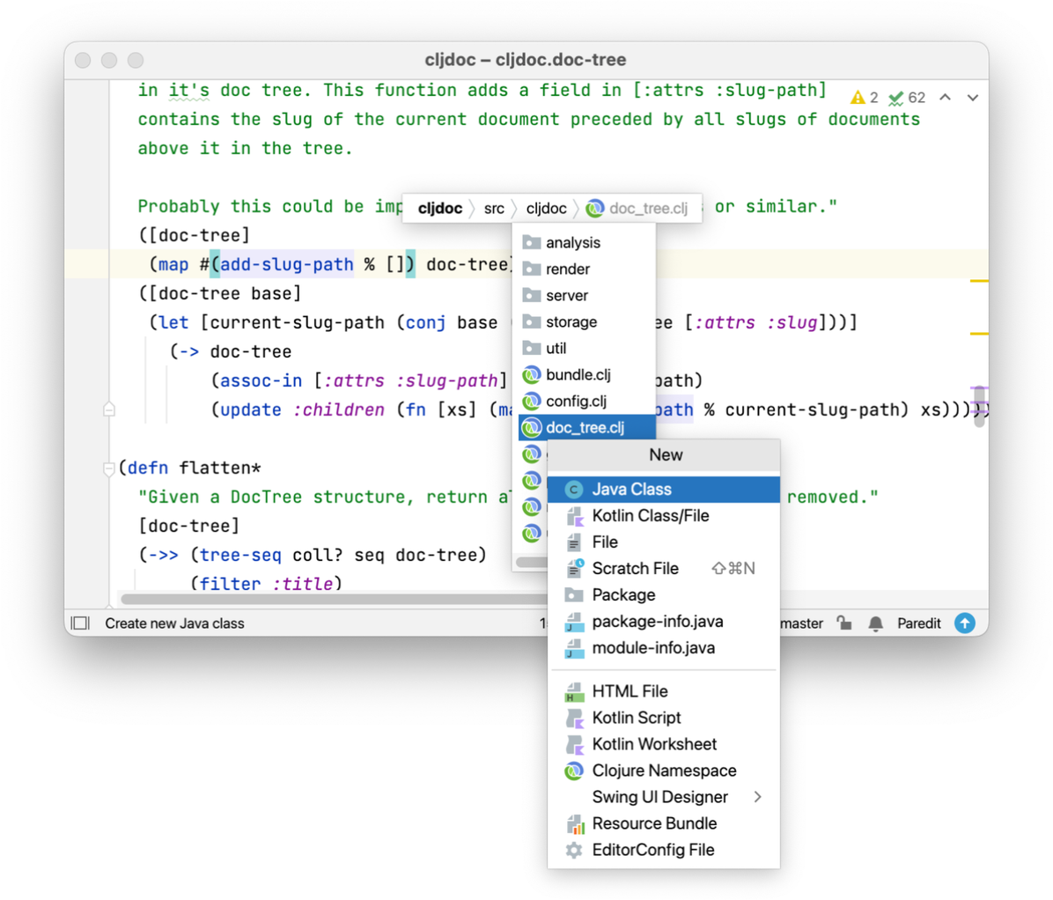1053x900 pixels.
Task: Toggle tool windows icon in status bar
Action: (81, 623)
